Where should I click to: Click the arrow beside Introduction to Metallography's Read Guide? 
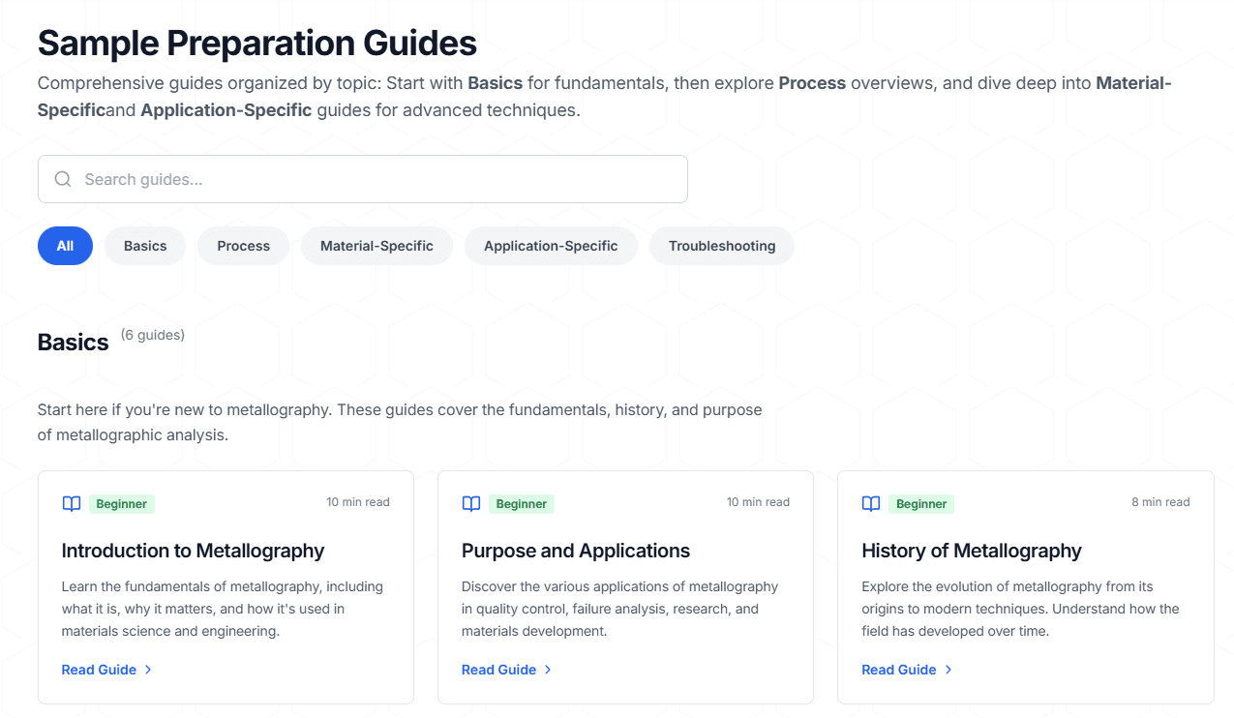click(x=150, y=669)
